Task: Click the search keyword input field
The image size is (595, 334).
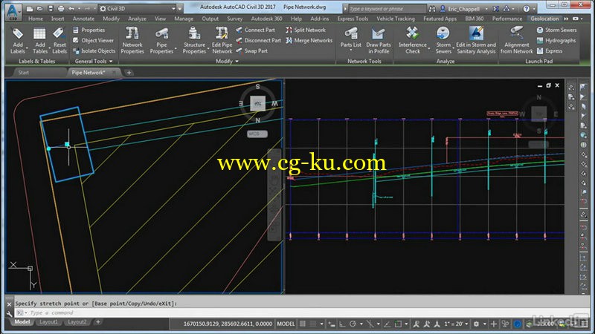Action: click(387, 8)
